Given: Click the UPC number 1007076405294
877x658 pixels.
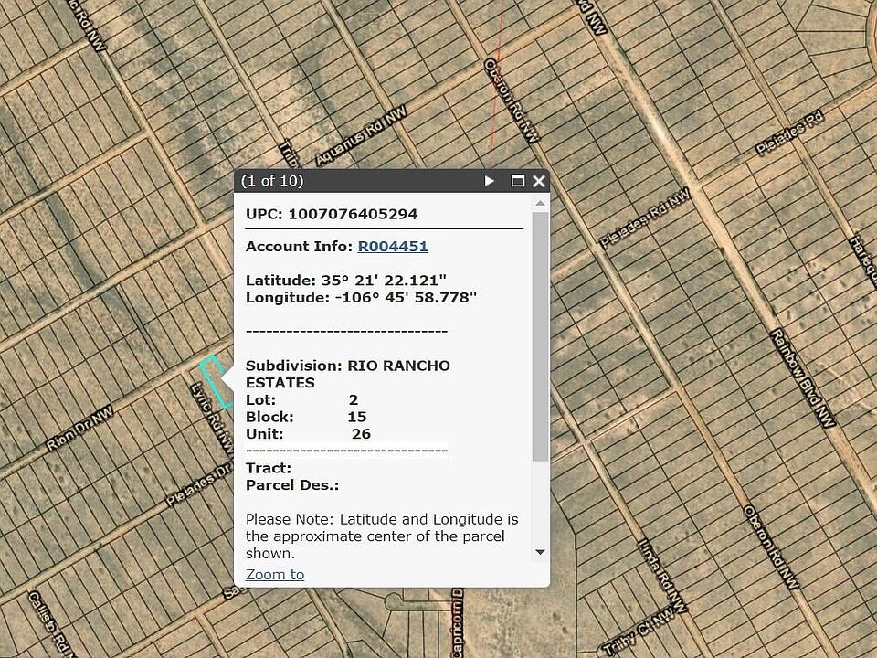Looking at the screenshot, I should 353,214.
